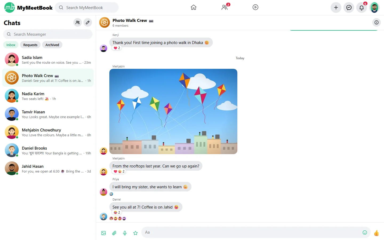Open chat with Nadia Karim
Image resolution: width=384 pixels, height=240 pixels.
(48, 96)
